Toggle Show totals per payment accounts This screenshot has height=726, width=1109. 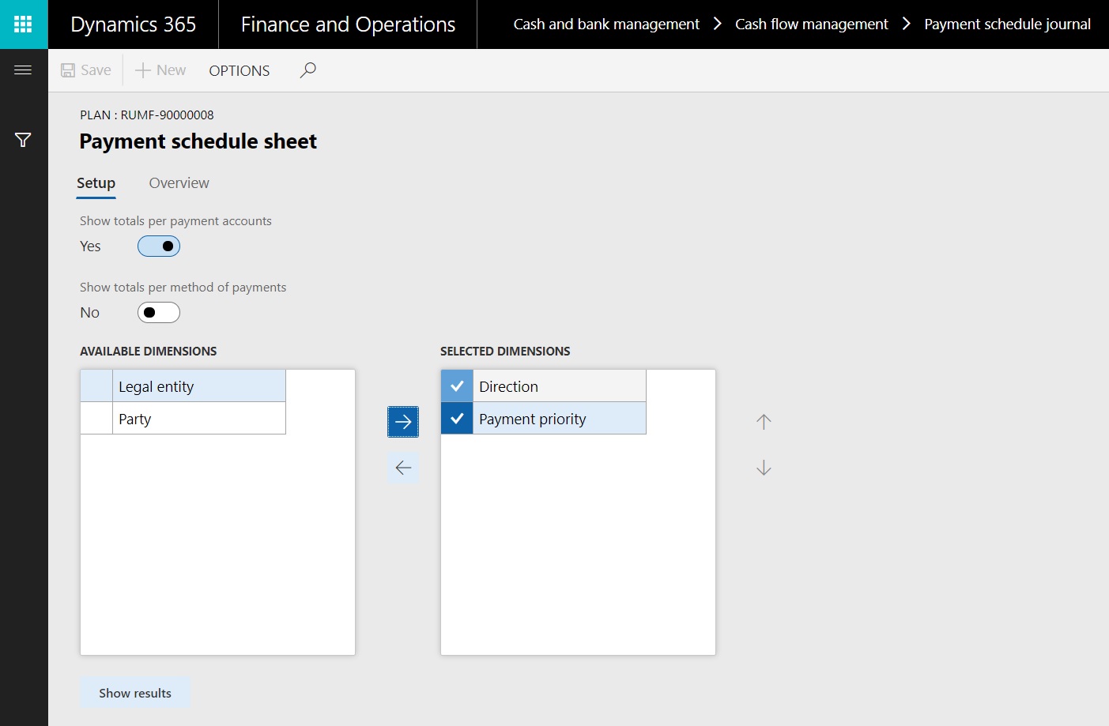point(159,246)
